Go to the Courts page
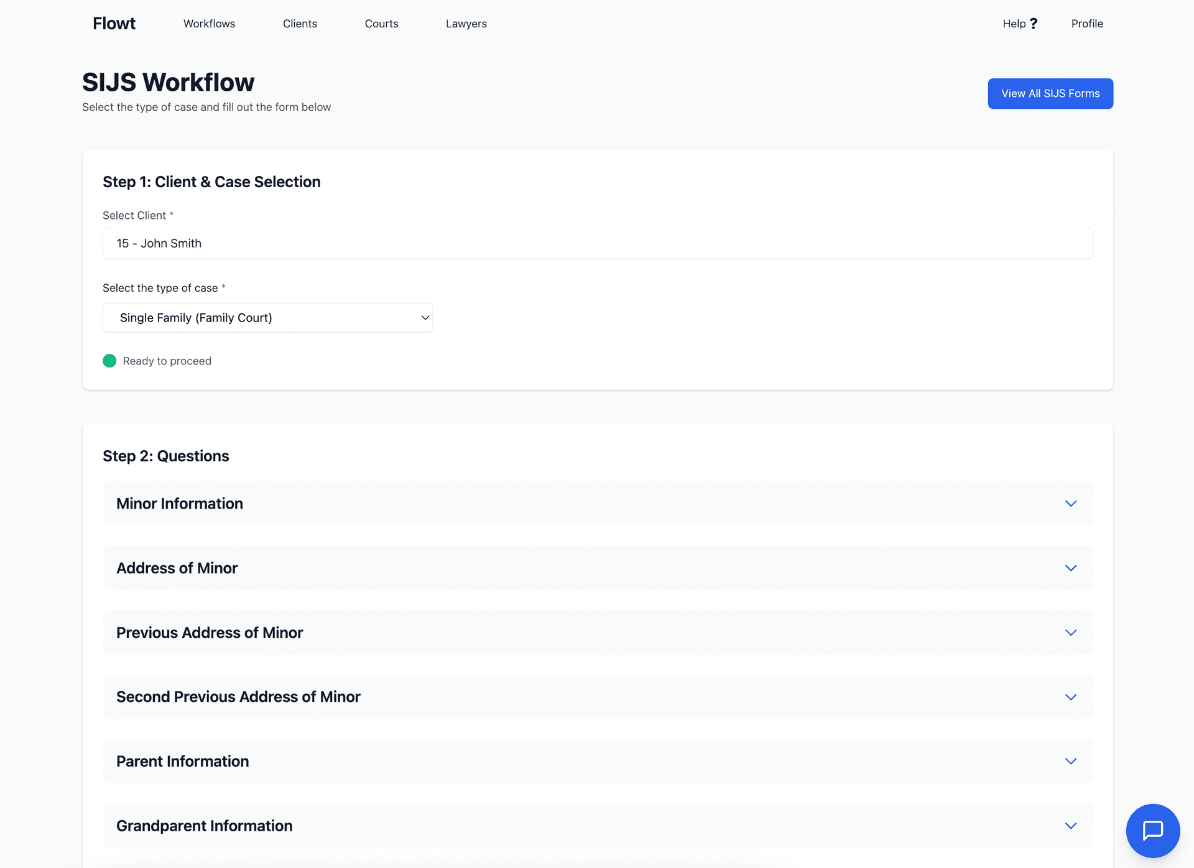The width and height of the screenshot is (1194, 868). click(381, 23)
